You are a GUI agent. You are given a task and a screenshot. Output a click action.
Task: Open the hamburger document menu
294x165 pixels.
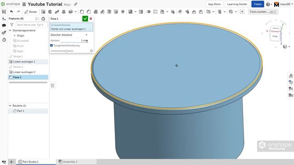24,4
